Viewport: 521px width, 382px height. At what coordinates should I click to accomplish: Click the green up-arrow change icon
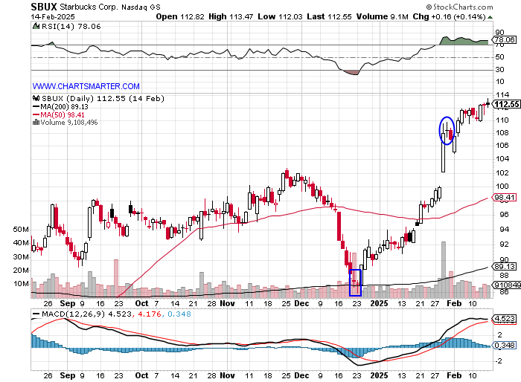[x=490, y=17]
